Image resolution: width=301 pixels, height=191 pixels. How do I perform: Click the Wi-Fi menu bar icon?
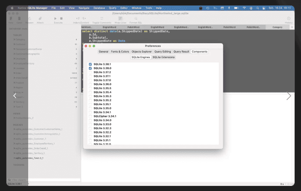[x=244, y=8]
